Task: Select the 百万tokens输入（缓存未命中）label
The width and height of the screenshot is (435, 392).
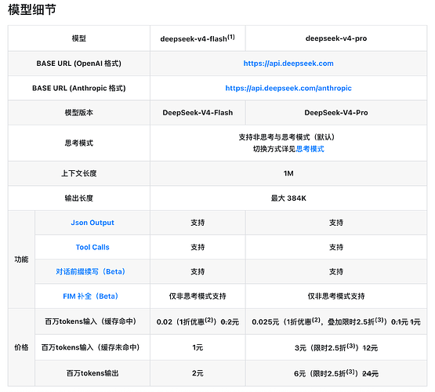Action: 91,347
